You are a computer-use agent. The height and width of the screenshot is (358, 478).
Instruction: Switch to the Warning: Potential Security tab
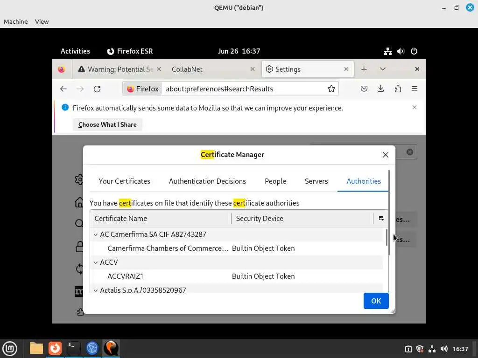click(119, 69)
